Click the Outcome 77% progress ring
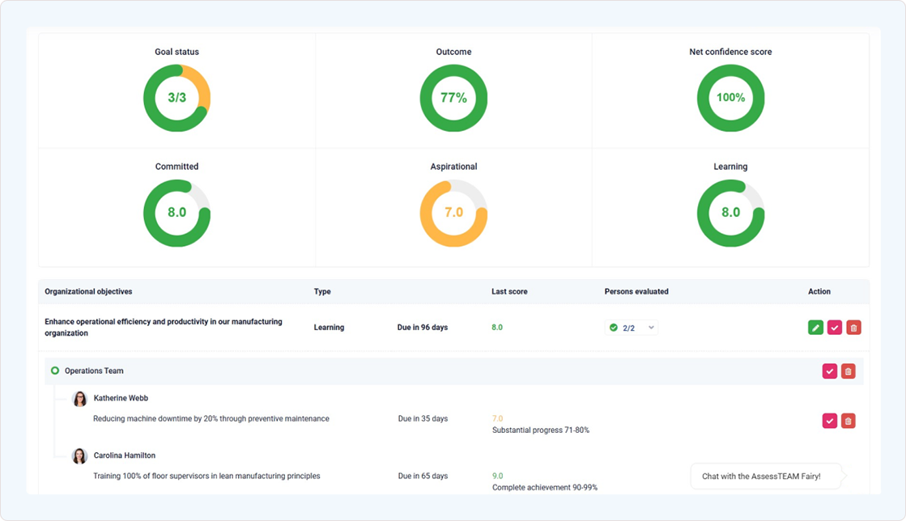 coord(453,98)
